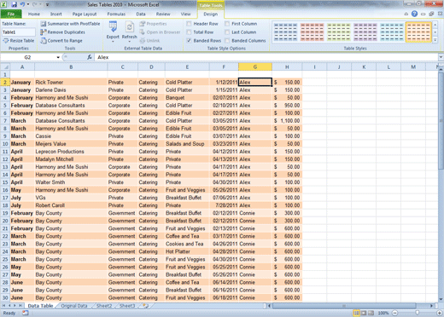The width and height of the screenshot is (444, 317).
Task: Move table styles gallery up one row
Action: click(x=435, y=25)
